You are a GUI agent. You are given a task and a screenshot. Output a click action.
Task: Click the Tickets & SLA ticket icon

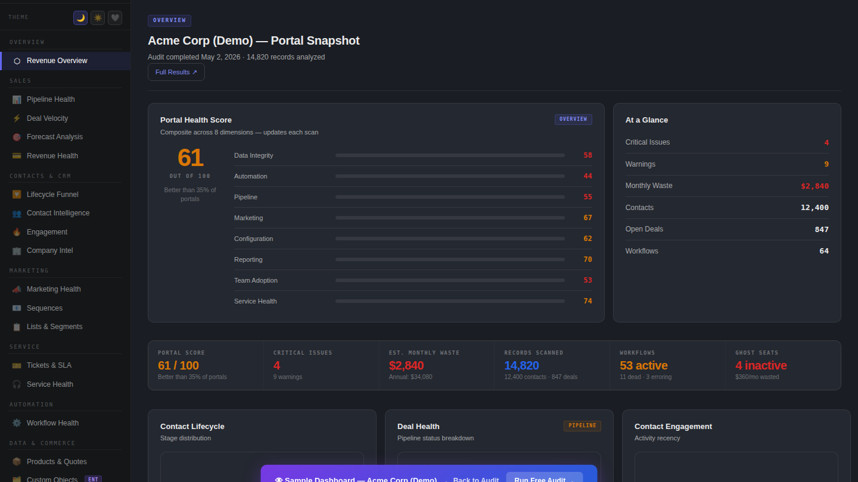tap(17, 365)
